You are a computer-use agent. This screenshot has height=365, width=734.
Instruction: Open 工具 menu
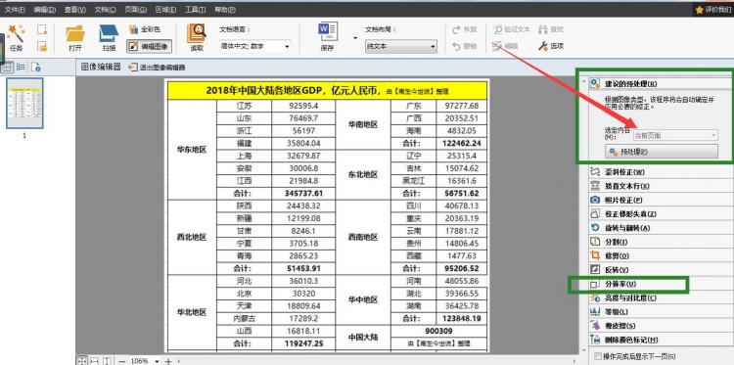195,10
